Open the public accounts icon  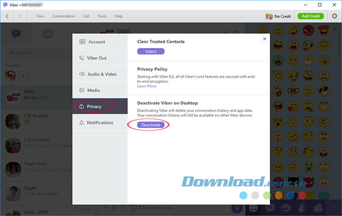coord(48,34)
